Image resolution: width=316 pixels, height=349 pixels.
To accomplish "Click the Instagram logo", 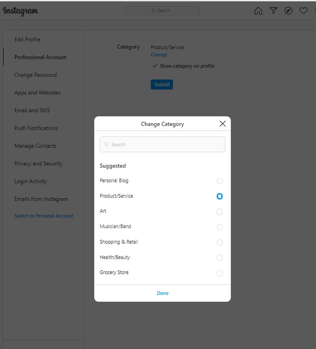I will [20, 11].
